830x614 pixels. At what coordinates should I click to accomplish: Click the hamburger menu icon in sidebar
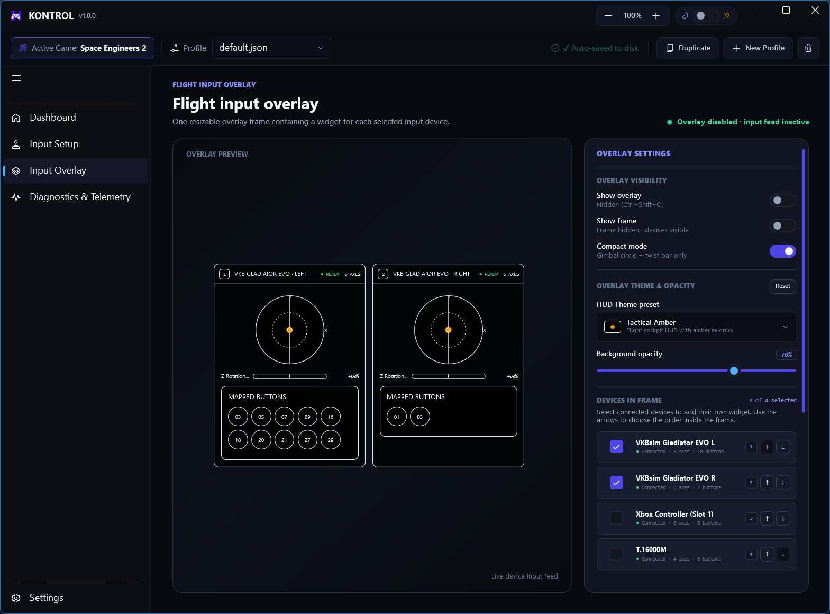point(16,78)
